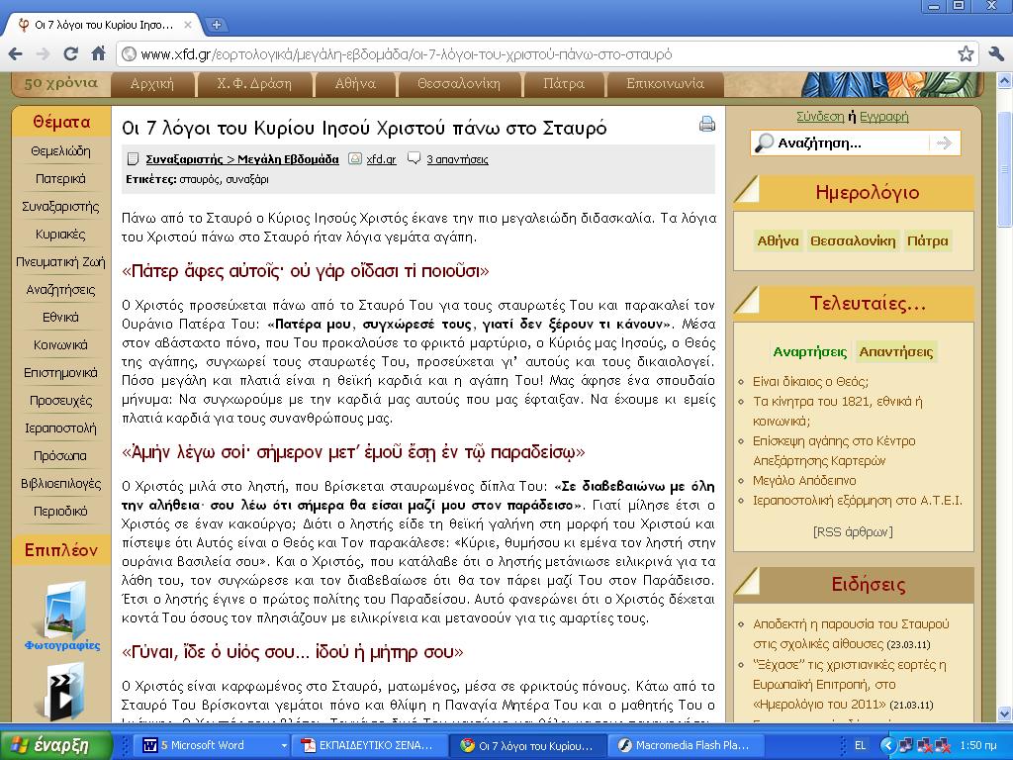This screenshot has height=760, width=1013.
Task: Select Εθνικά in topics sidebar
Action: 60,318
